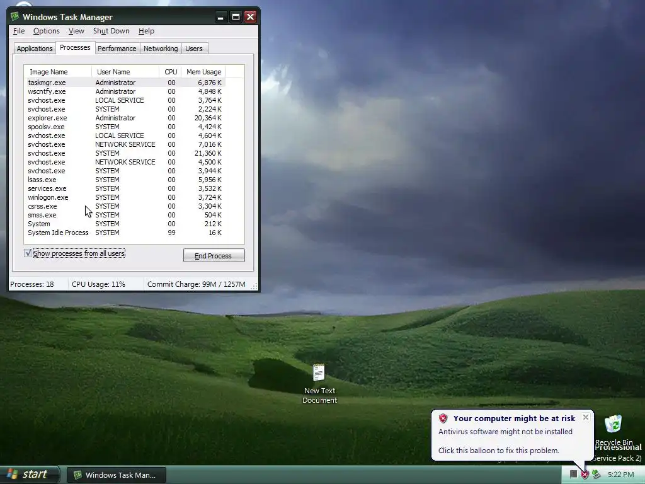Select the taskmgr.exe process row
The height and width of the screenshot is (484, 645).
tap(125, 83)
